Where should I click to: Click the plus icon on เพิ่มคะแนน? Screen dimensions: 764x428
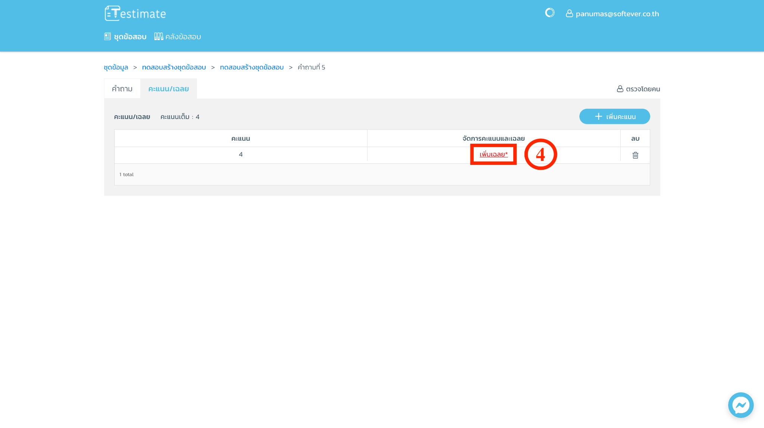(x=598, y=116)
